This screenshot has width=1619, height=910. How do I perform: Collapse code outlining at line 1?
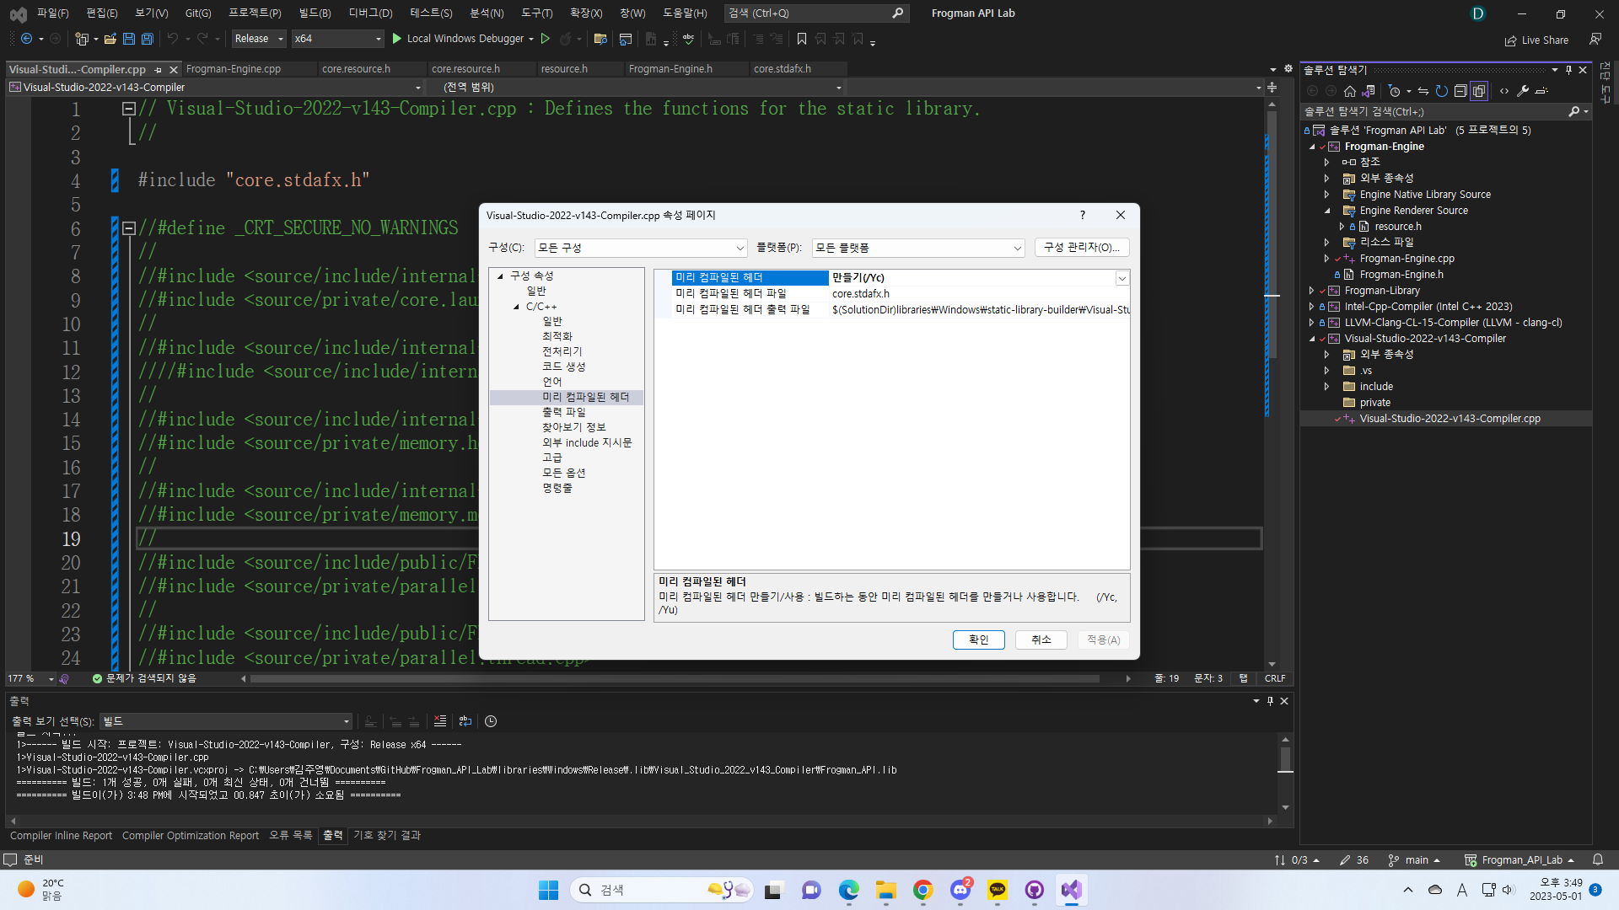pos(129,109)
